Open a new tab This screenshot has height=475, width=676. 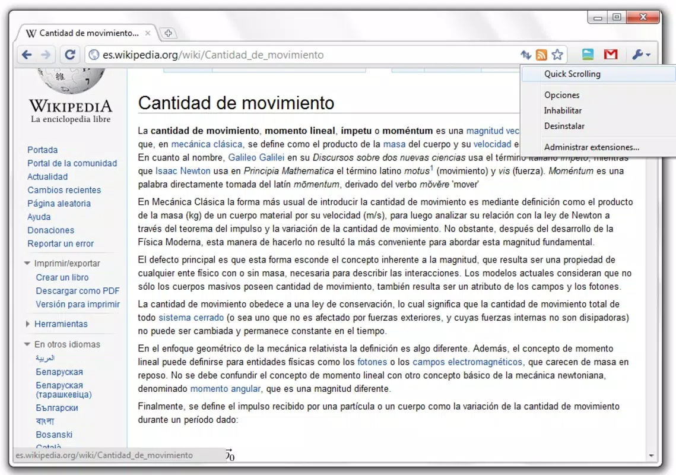(168, 33)
